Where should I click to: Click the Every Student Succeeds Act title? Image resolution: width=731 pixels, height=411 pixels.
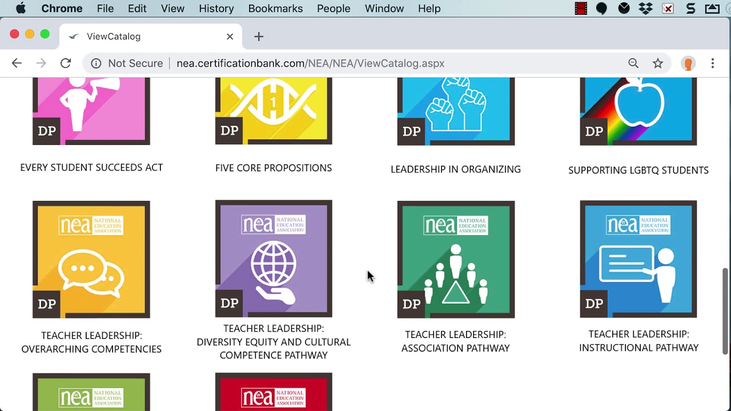pos(91,167)
